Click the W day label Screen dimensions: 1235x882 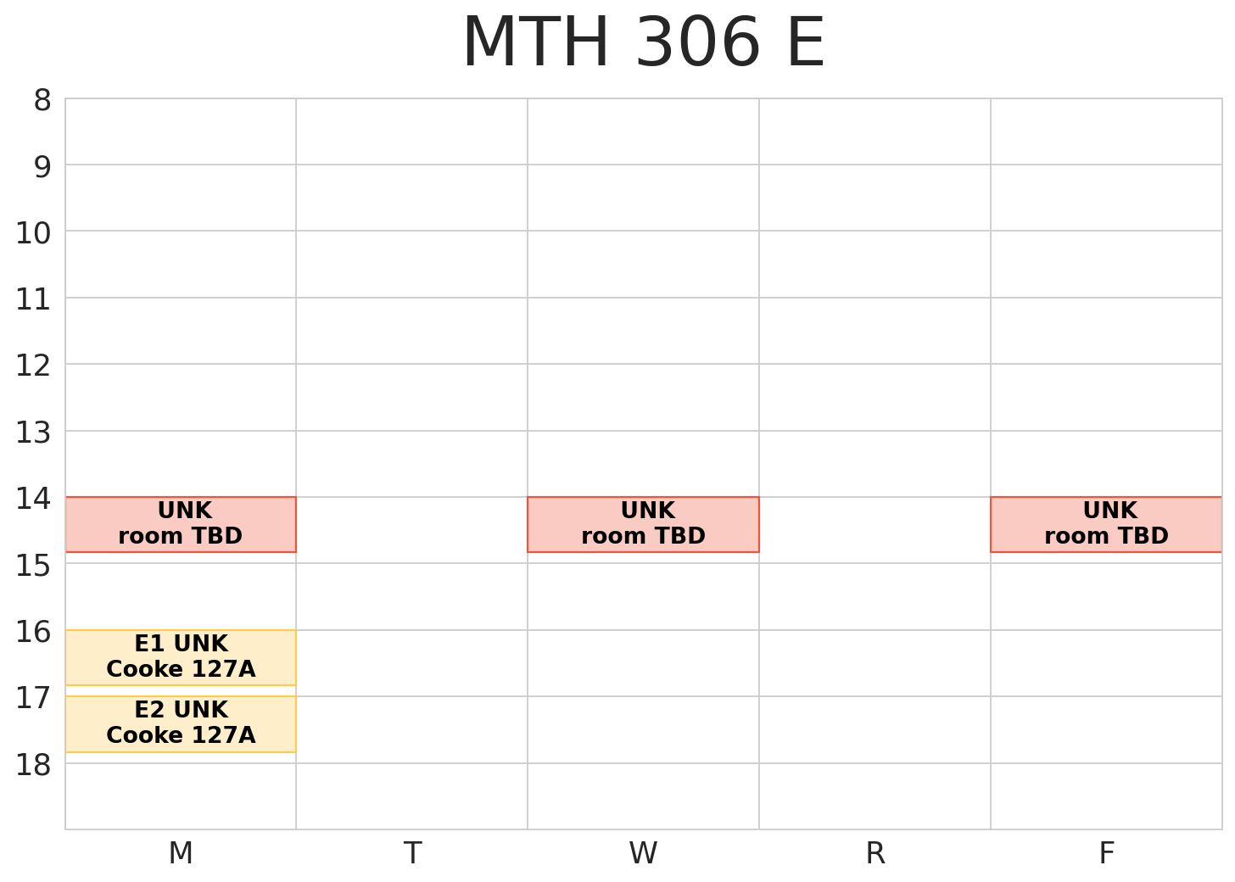pyautogui.click(x=643, y=853)
